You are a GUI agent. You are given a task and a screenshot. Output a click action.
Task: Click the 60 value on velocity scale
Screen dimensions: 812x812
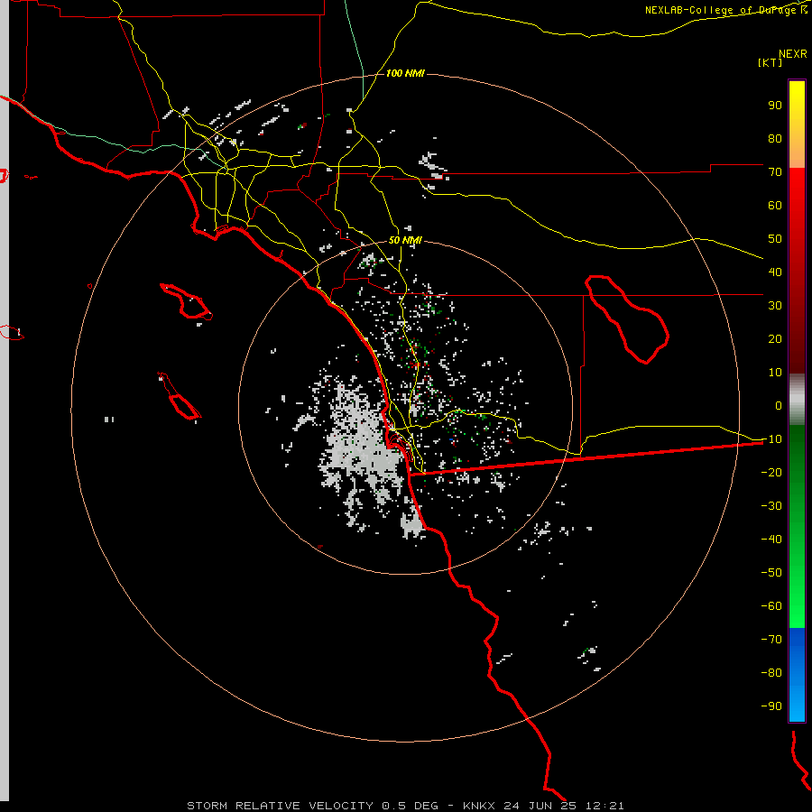[x=775, y=206]
